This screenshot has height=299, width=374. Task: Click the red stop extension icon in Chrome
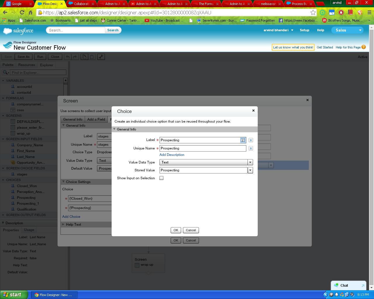pyautogui.click(x=341, y=13)
